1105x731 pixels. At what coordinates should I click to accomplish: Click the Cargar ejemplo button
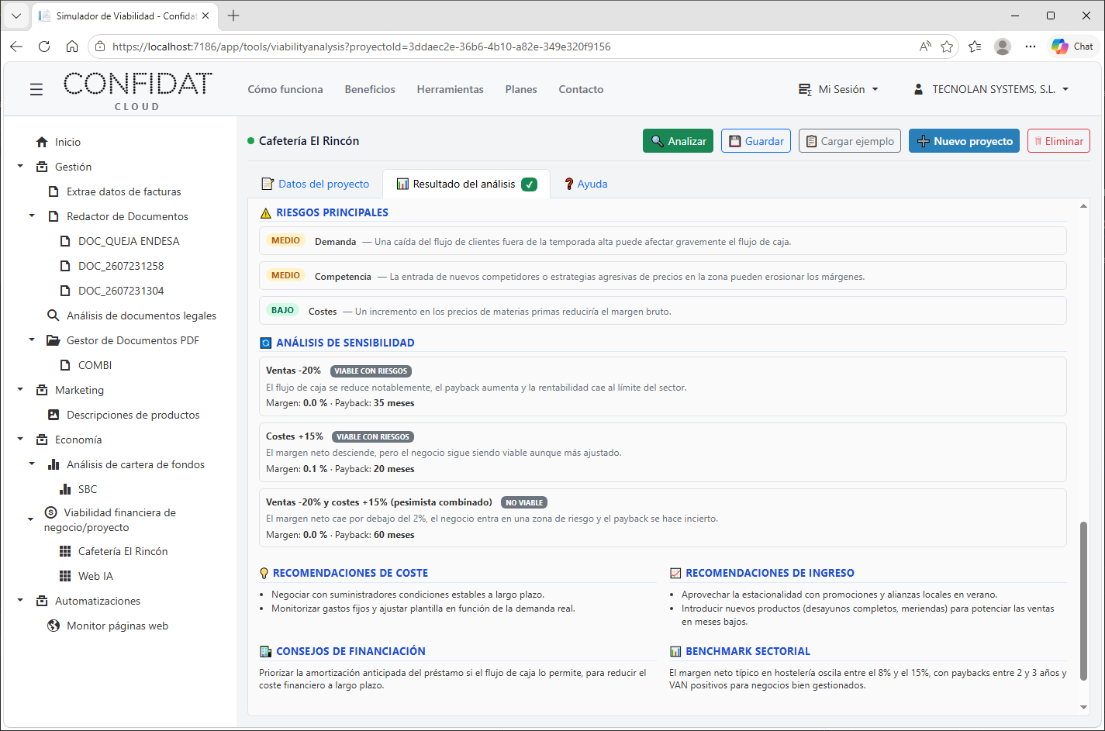[x=850, y=141]
